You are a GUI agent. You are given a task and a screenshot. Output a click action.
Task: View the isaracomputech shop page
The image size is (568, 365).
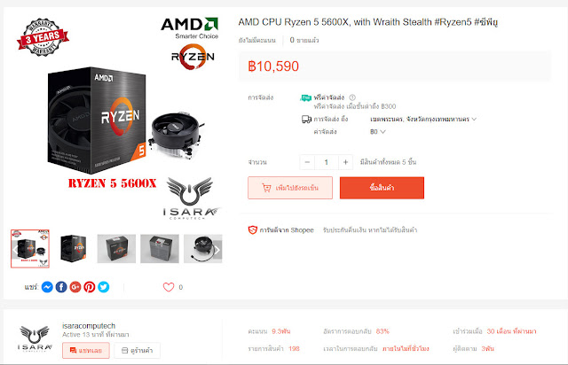coord(137,350)
